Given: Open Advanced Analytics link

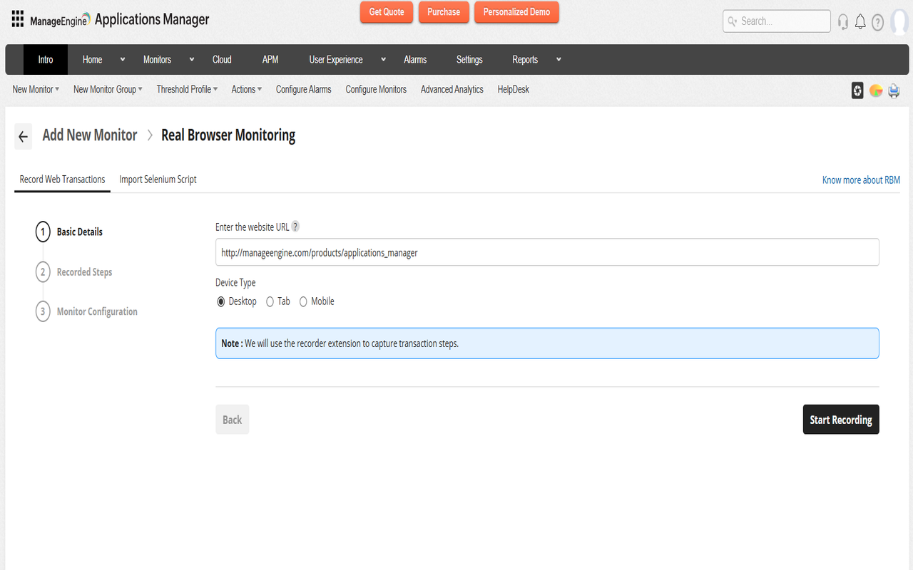Looking at the screenshot, I should tap(452, 89).
